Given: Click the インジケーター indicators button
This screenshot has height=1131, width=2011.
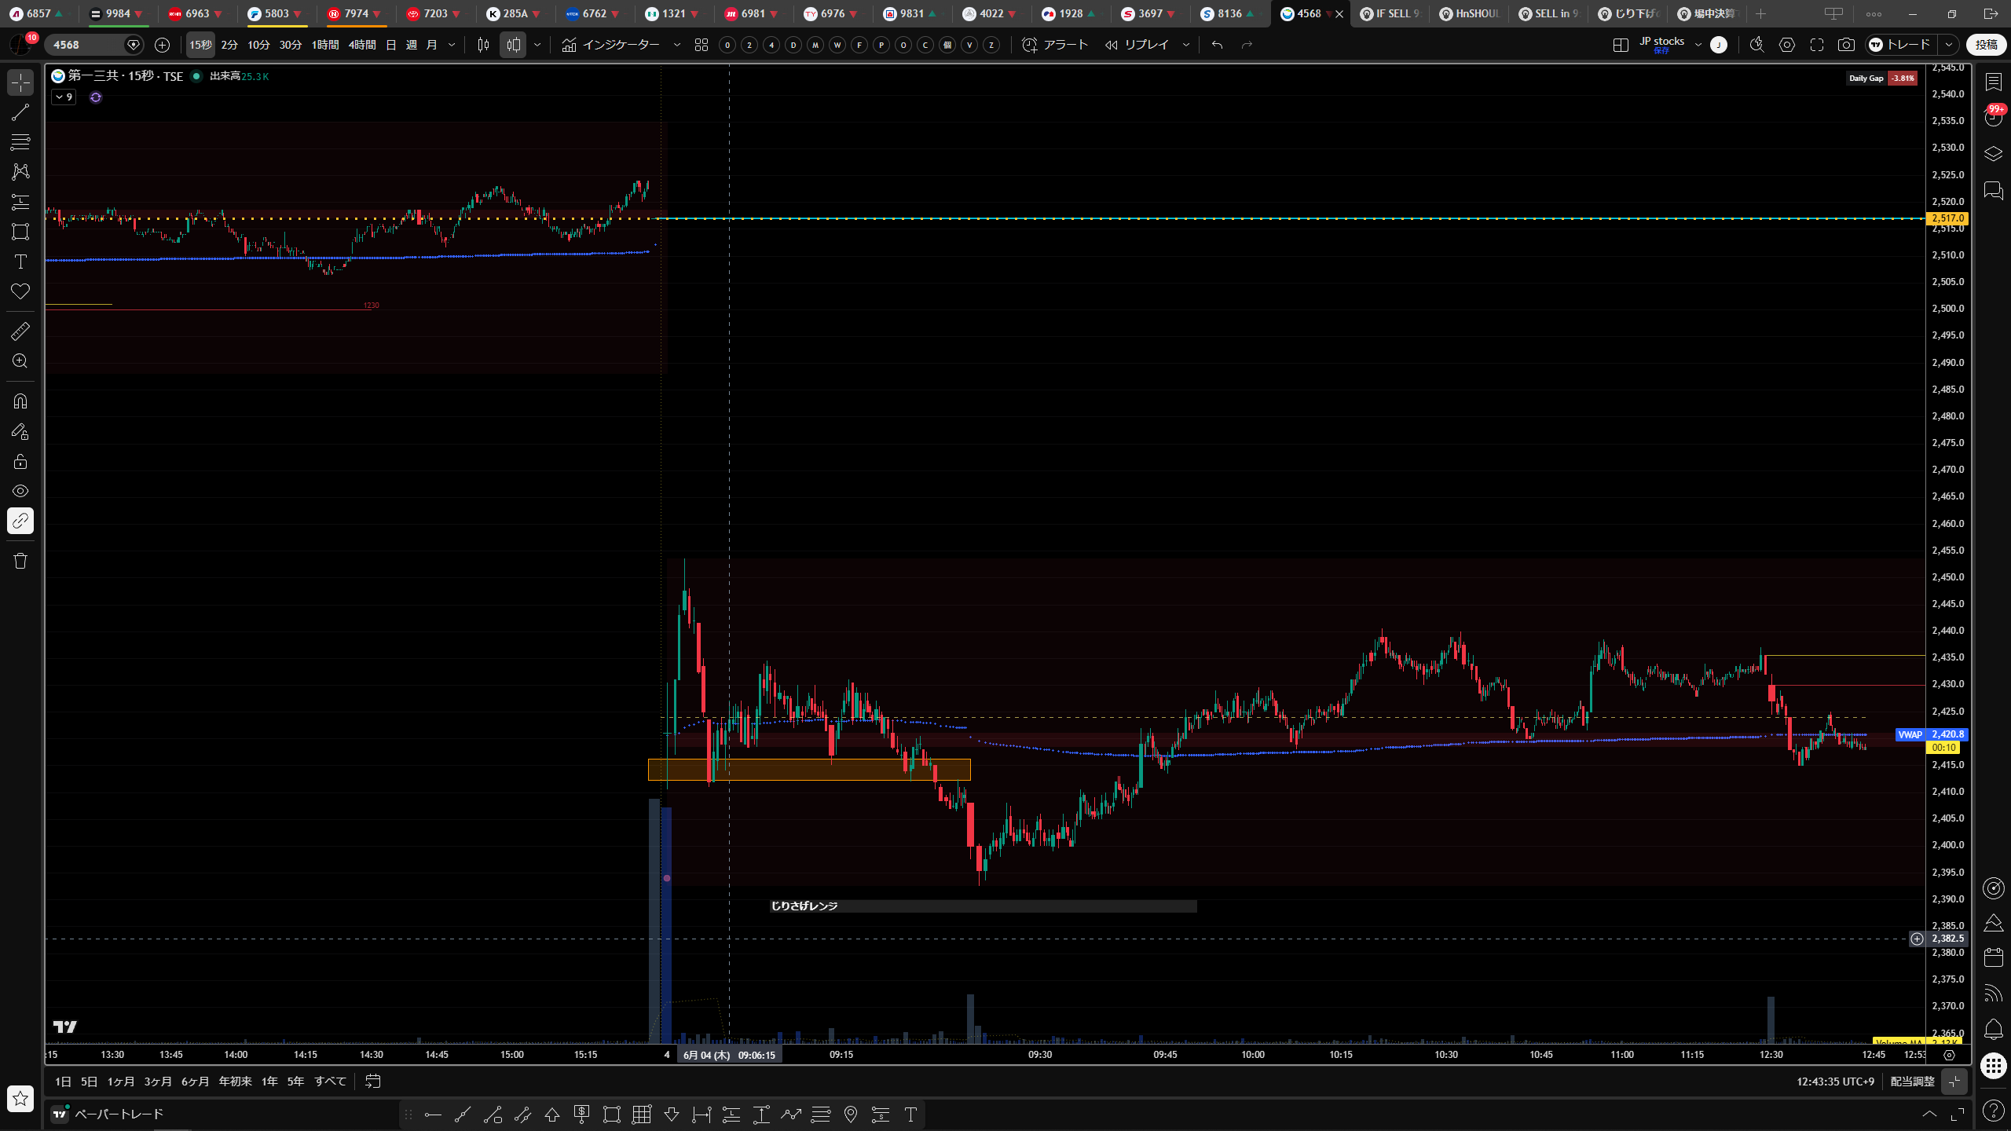Looking at the screenshot, I should (x=611, y=45).
